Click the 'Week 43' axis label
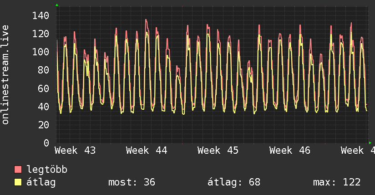Image resolution: width=375 pixels, height=195 pixels. point(75,151)
